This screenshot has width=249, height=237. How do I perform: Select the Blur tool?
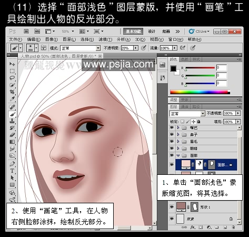[12, 149]
